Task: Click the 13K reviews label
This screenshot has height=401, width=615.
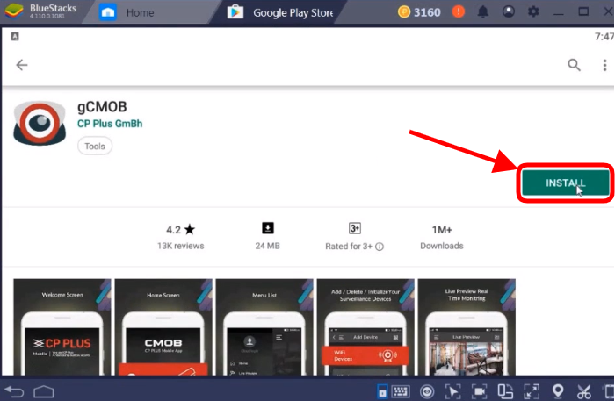Action: click(180, 246)
